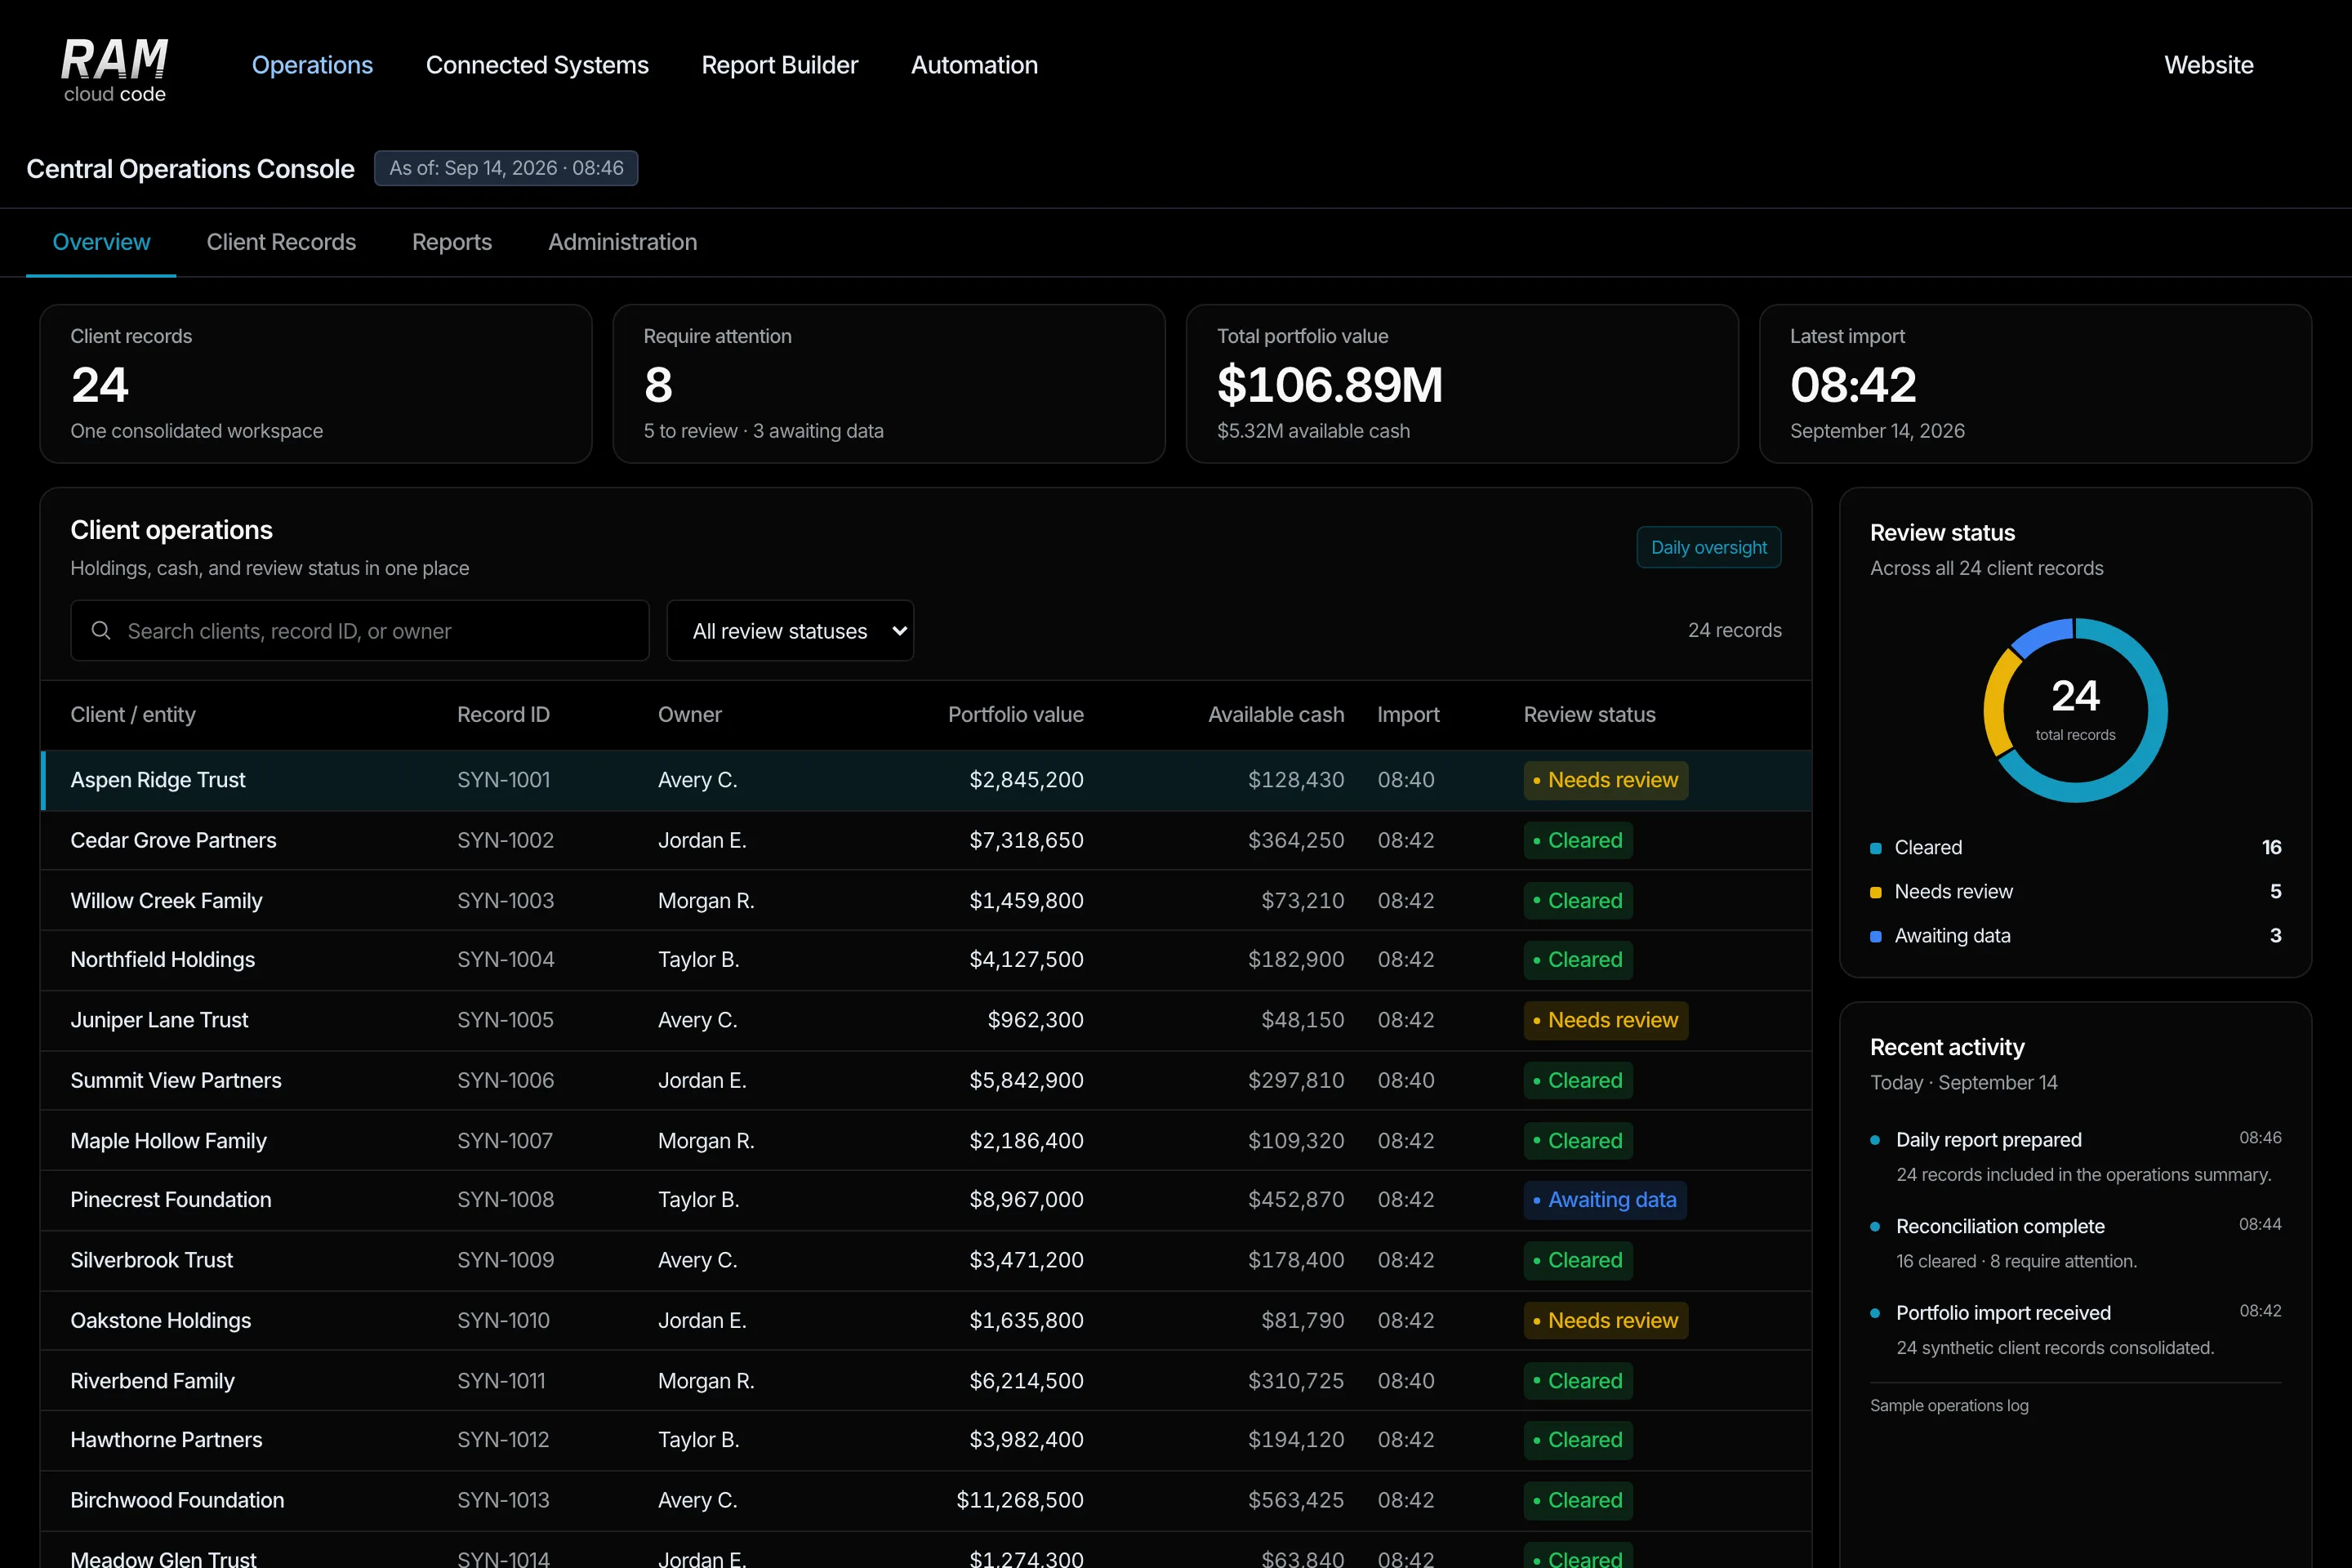Open the Reports tab
The width and height of the screenshot is (2352, 1568).
452,242
